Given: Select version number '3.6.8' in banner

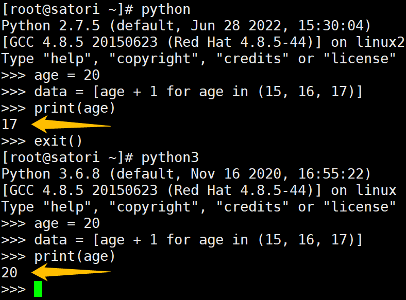Looking at the screenshot, I should click(79, 174).
